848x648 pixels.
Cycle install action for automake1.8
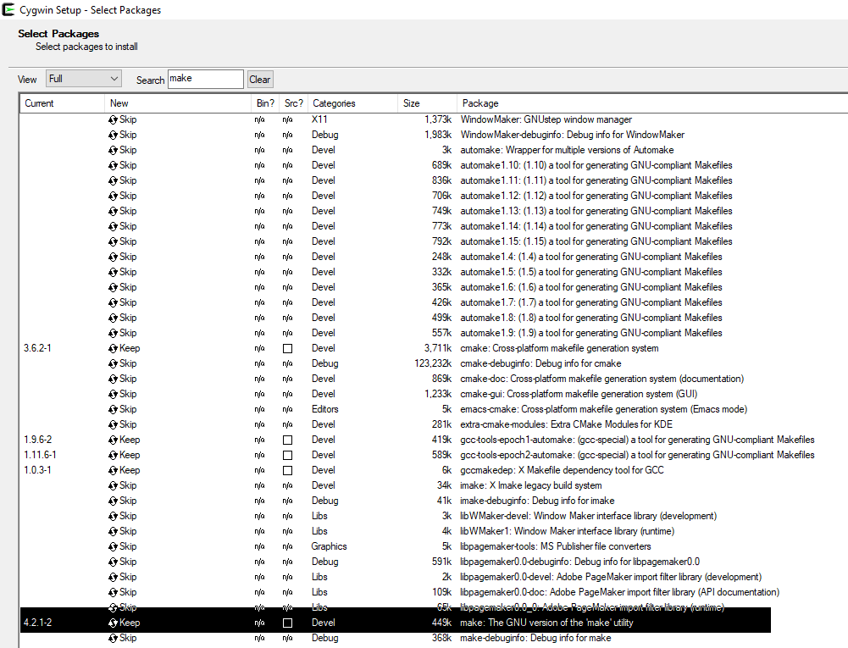[x=113, y=318]
